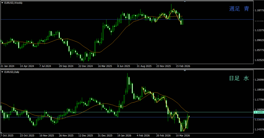264x138 pixels.
Task: Click the 1.14370 price on daily scale
Action: (259, 129)
